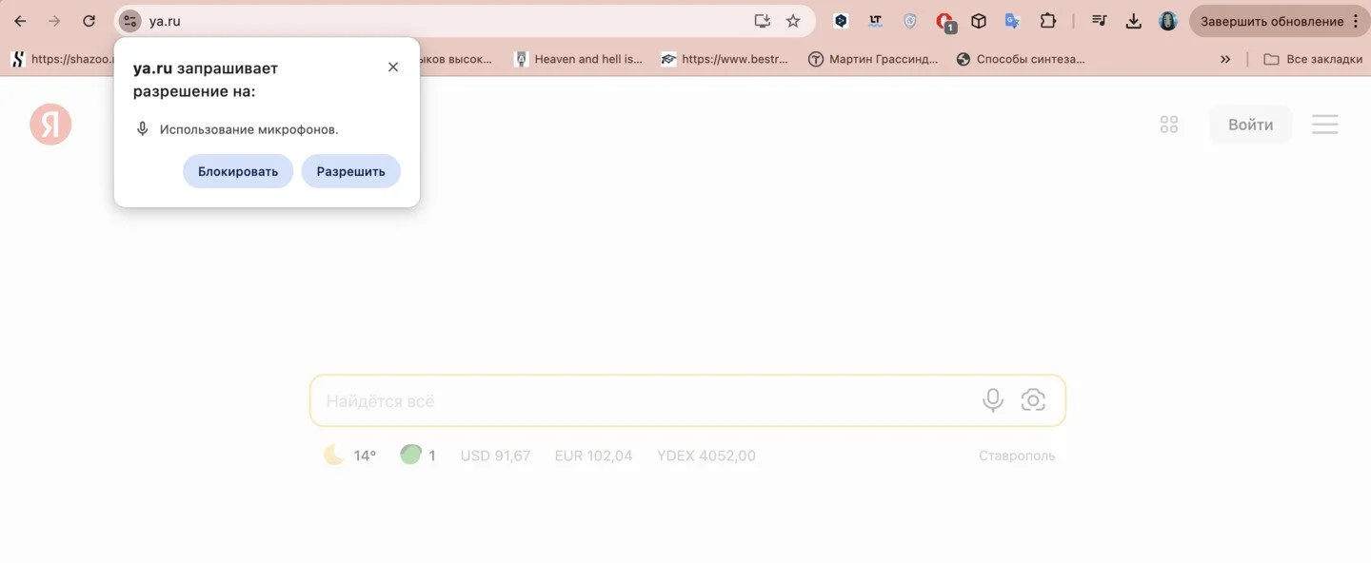Image resolution: width=1371 pixels, height=563 pixels.
Task: Open the Google Translate extension
Action: (x=1012, y=21)
